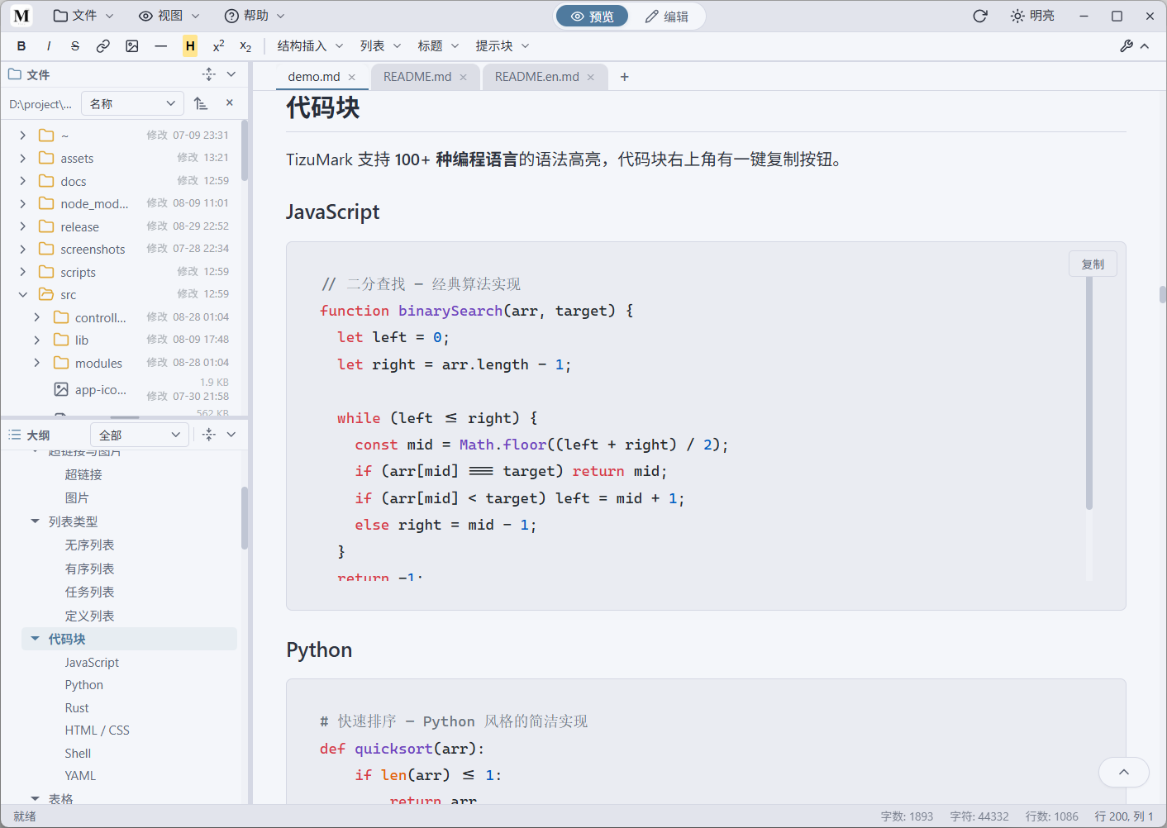The width and height of the screenshot is (1167, 828).
Task: Jump to Python in the outline
Action: click(x=84, y=685)
